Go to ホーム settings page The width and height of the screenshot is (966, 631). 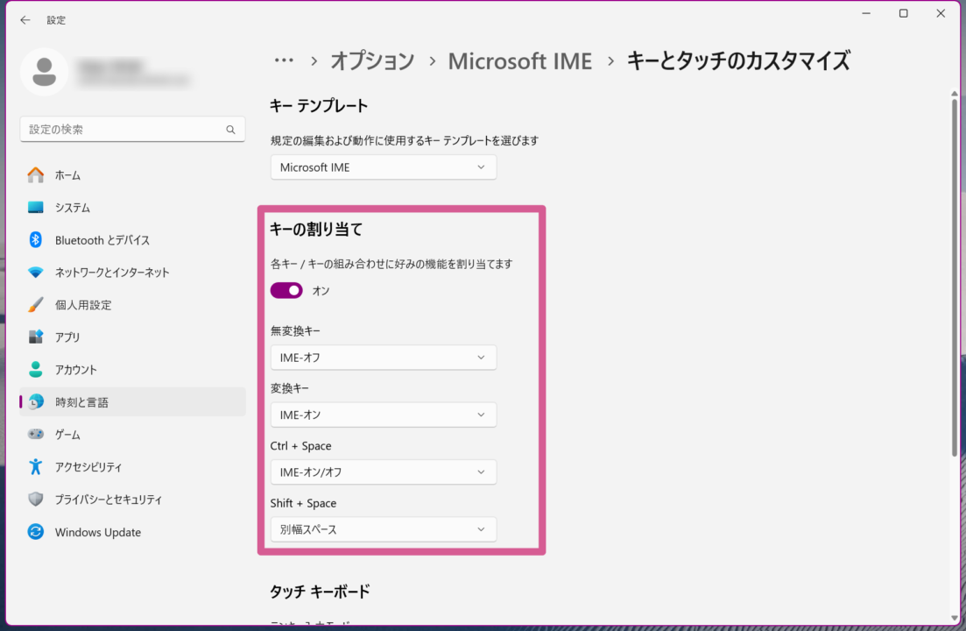(x=132, y=175)
